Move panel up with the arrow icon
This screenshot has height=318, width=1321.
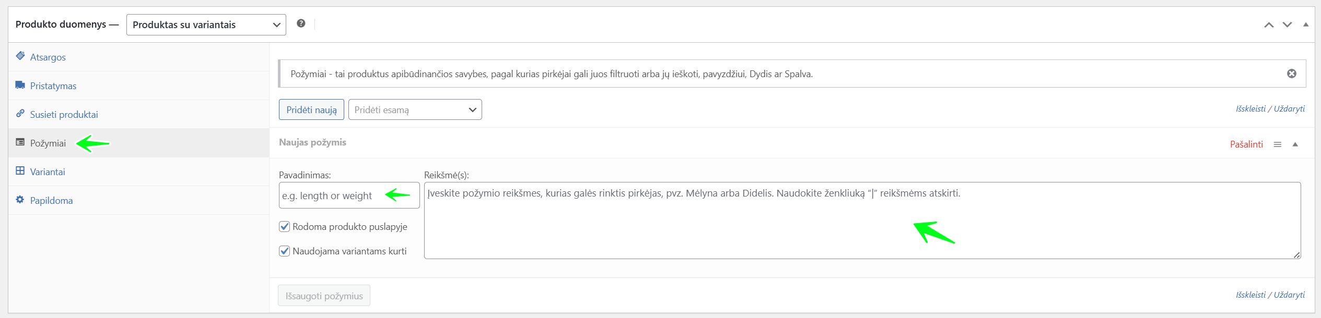[x=1268, y=25]
